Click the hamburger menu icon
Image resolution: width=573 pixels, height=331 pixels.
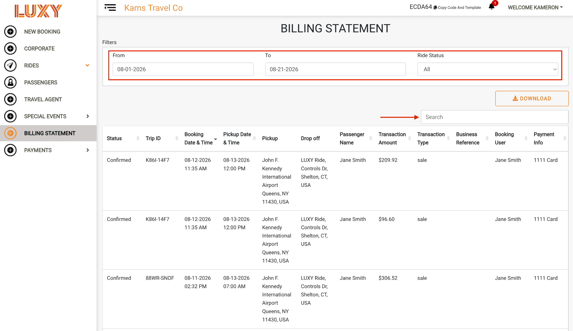click(110, 8)
